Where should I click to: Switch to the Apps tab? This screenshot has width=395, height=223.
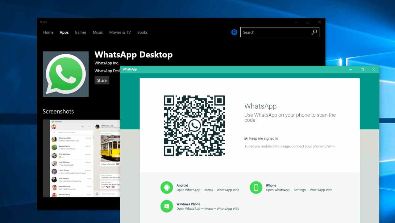coord(64,32)
